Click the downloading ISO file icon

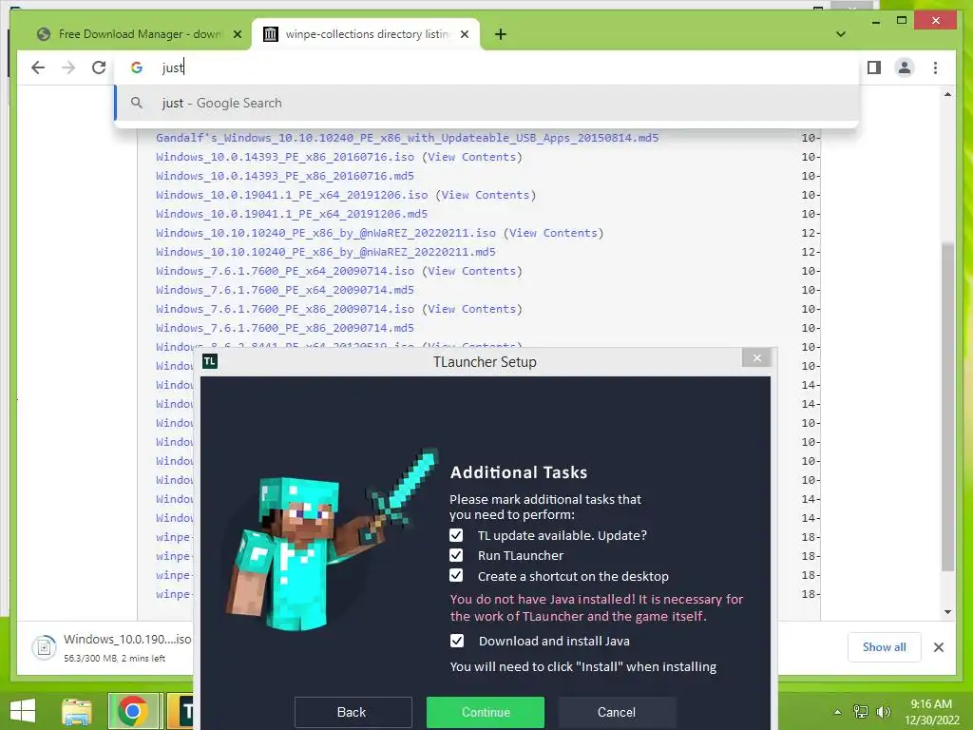[x=44, y=647]
